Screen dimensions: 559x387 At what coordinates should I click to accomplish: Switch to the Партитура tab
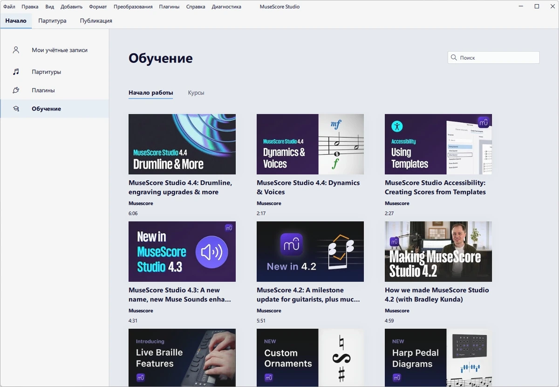click(52, 21)
